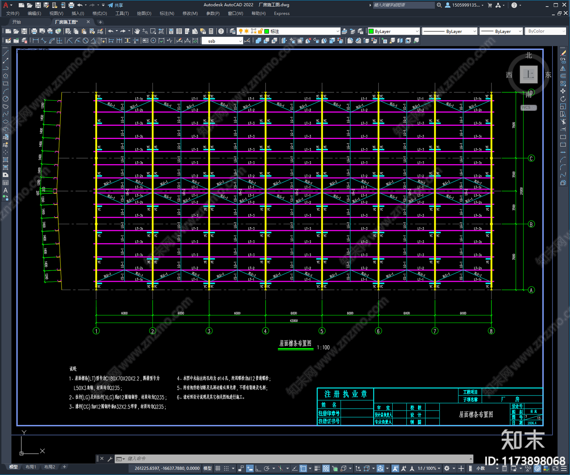Toggle snap mode in the status bar
Screen dimensions: 570x475
[x=226, y=468]
